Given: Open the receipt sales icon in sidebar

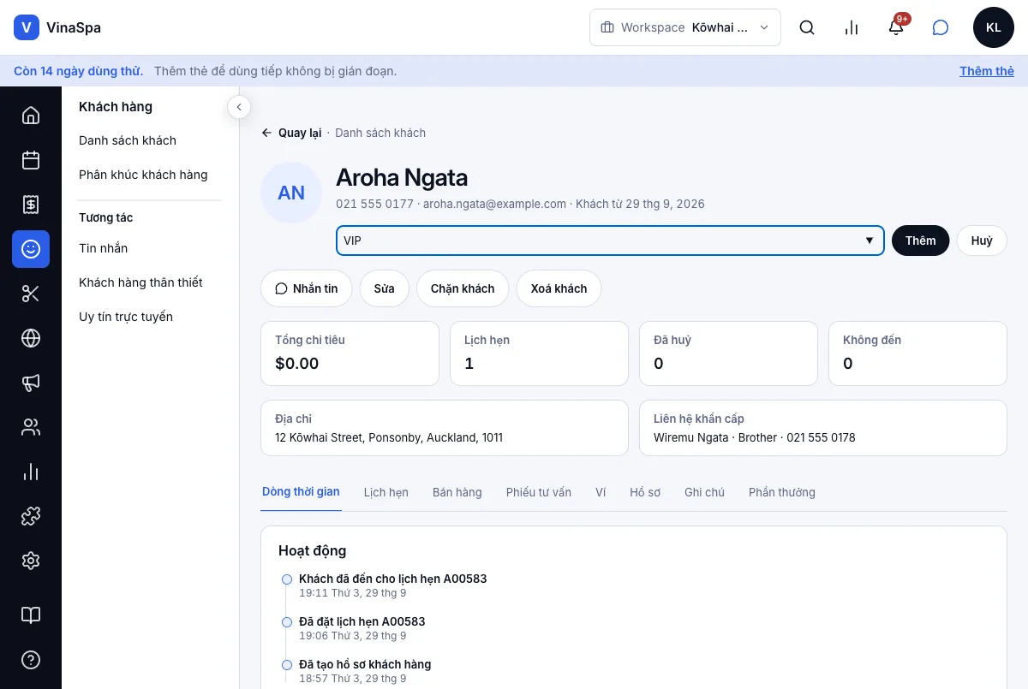Looking at the screenshot, I should pyautogui.click(x=31, y=205).
